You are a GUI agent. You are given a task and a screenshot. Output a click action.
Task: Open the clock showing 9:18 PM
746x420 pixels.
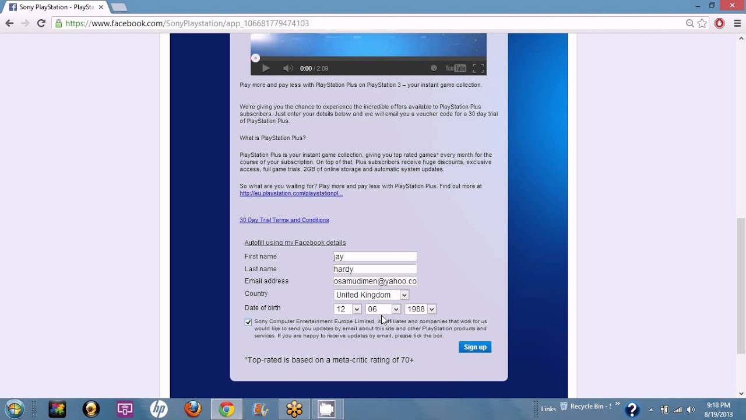718,409
